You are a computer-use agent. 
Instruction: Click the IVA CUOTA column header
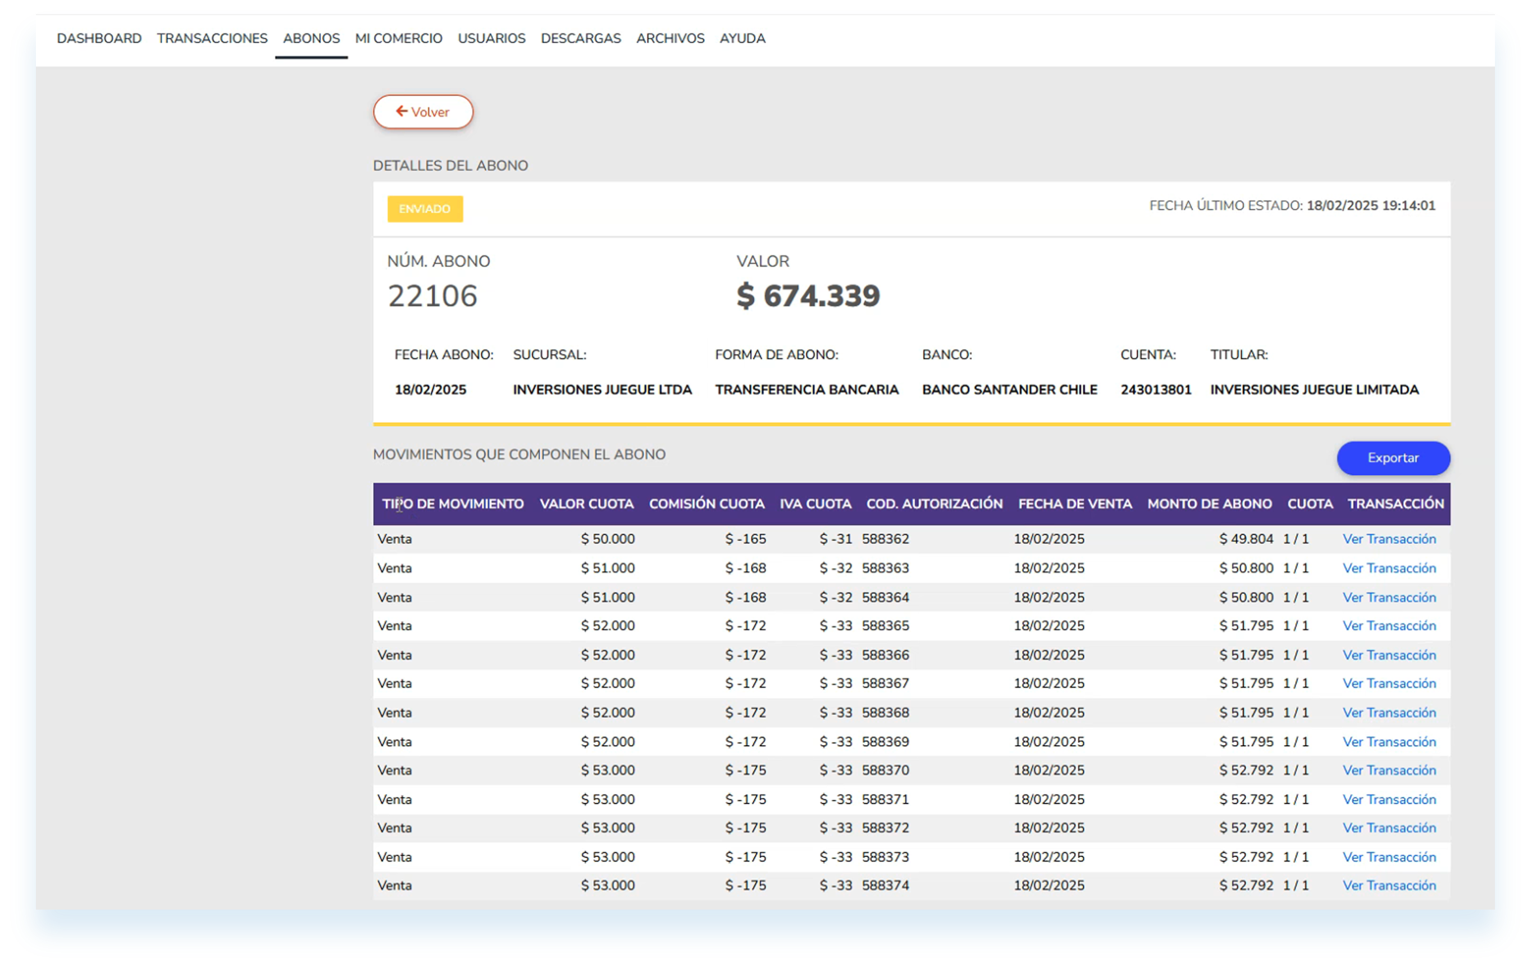(815, 504)
